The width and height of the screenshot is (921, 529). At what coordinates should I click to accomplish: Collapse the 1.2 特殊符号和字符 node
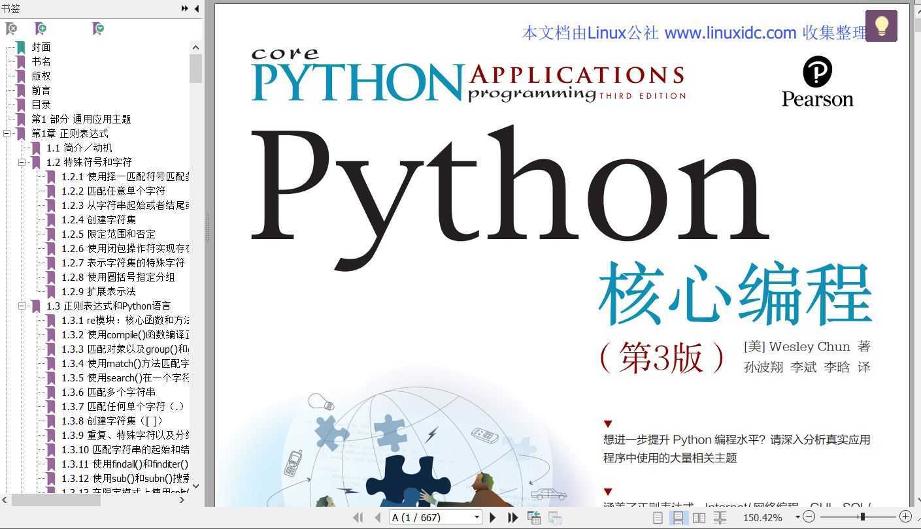[22, 162]
